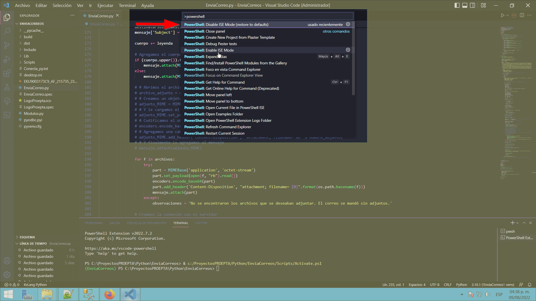This screenshot has width=536, height=301.
Task: Open Search view in activity bar
Action: [x=7, y=31]
